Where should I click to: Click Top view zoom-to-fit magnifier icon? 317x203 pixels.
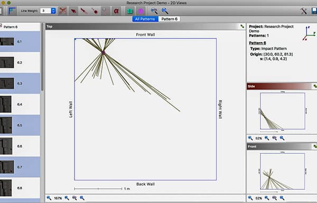82,198
